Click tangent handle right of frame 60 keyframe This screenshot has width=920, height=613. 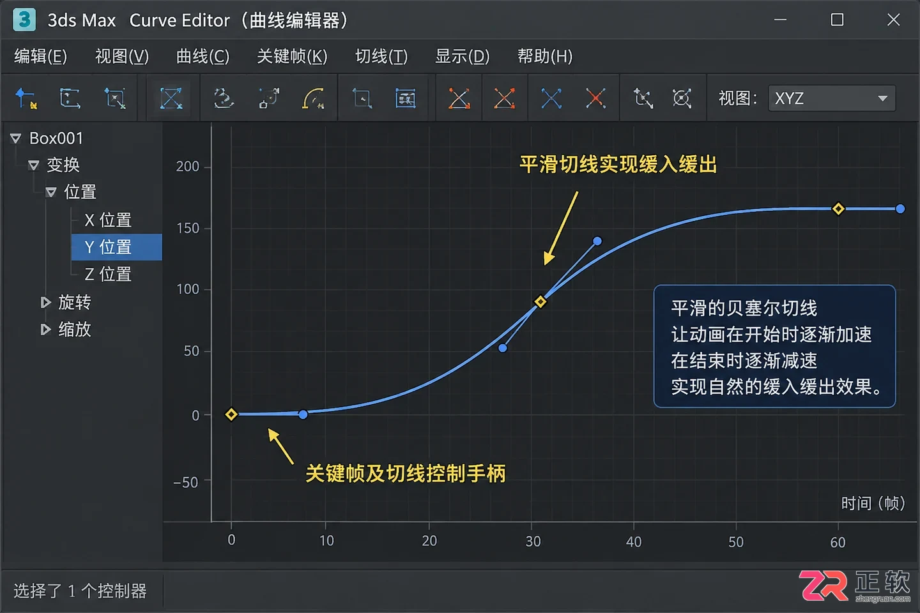coord(900,209)
